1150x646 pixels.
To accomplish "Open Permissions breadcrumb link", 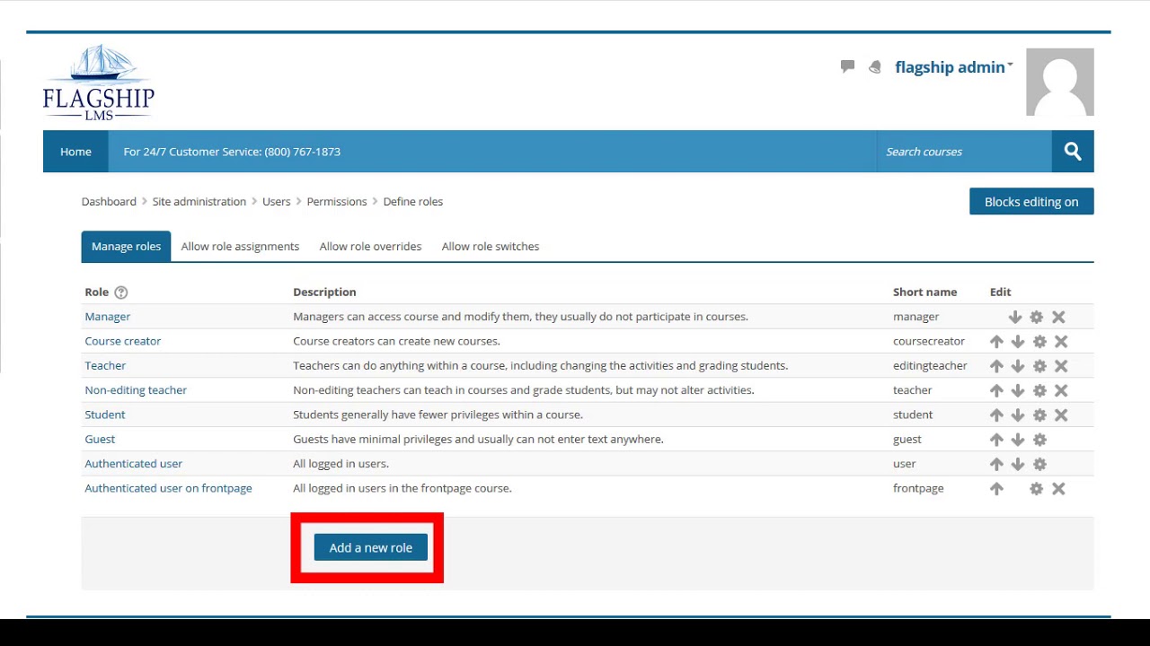I will [x=337, y=202].
